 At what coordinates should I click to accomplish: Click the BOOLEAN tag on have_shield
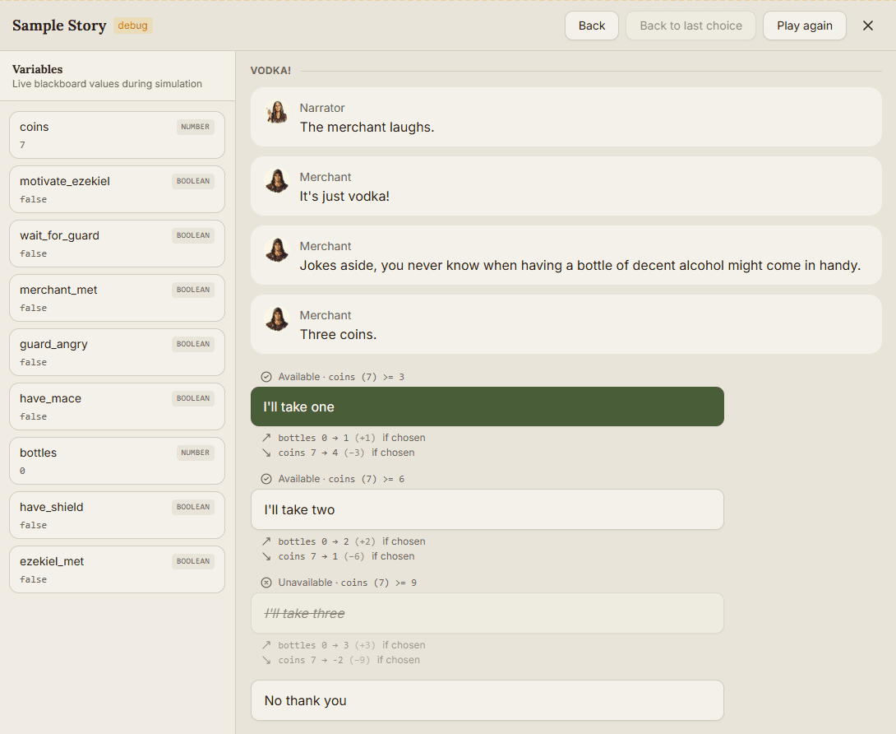pyautogui.click(x=193, y=507)
